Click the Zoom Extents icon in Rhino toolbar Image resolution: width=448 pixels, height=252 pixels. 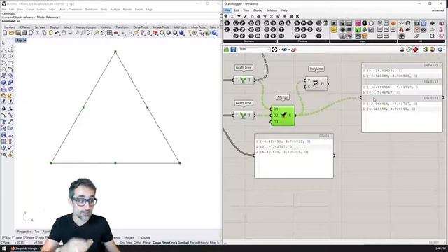tap(90, 33)
